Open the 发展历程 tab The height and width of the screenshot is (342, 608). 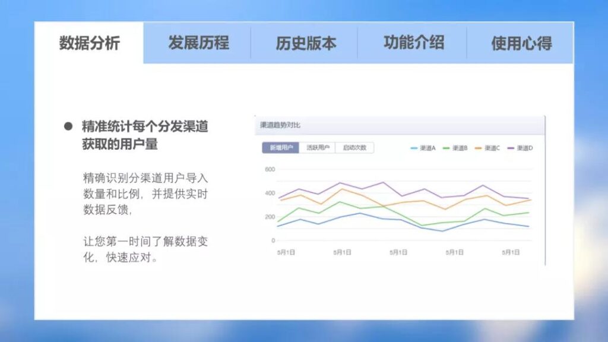pos(198,43)
